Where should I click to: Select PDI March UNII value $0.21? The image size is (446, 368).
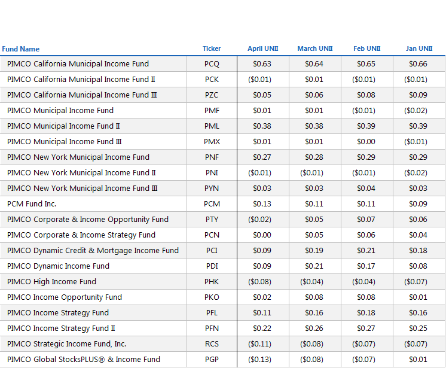tap(315, 266)
